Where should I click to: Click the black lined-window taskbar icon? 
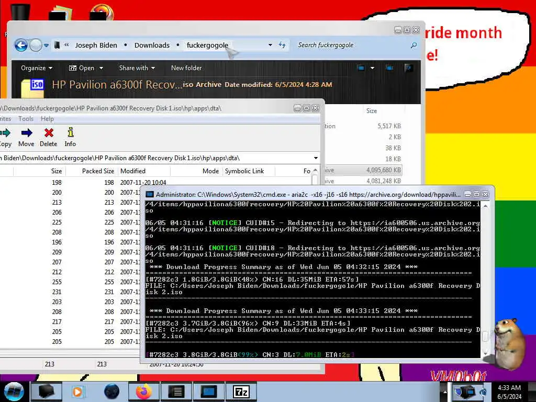point(176,392)
